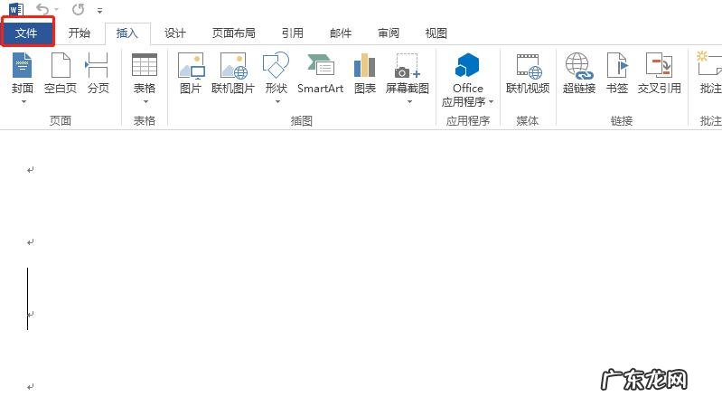
Task: Switch to the 开始 (Home) ribbon tab
Action: coord(80,33)
